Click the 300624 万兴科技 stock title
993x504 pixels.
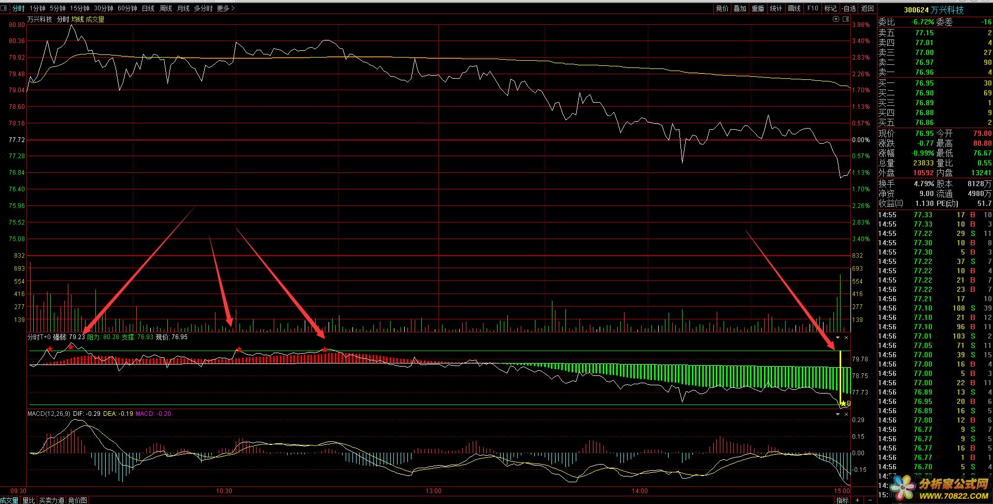[933, 10]
